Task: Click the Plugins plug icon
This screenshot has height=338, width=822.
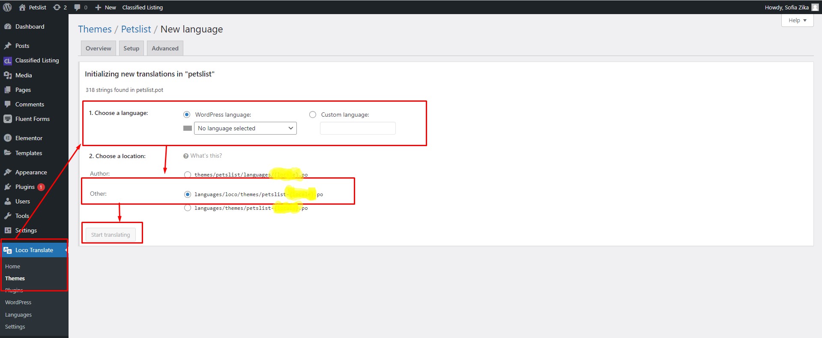Action: point(8,187)
